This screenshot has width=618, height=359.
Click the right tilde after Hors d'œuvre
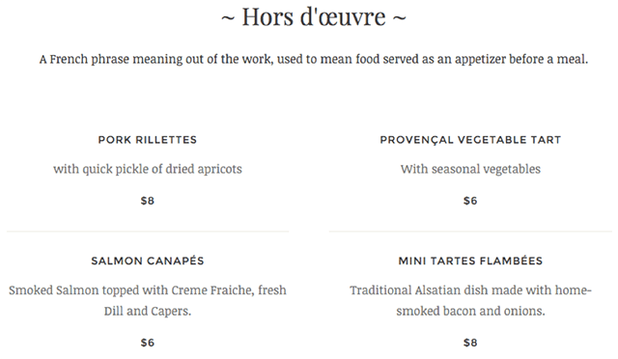point(399,18)
